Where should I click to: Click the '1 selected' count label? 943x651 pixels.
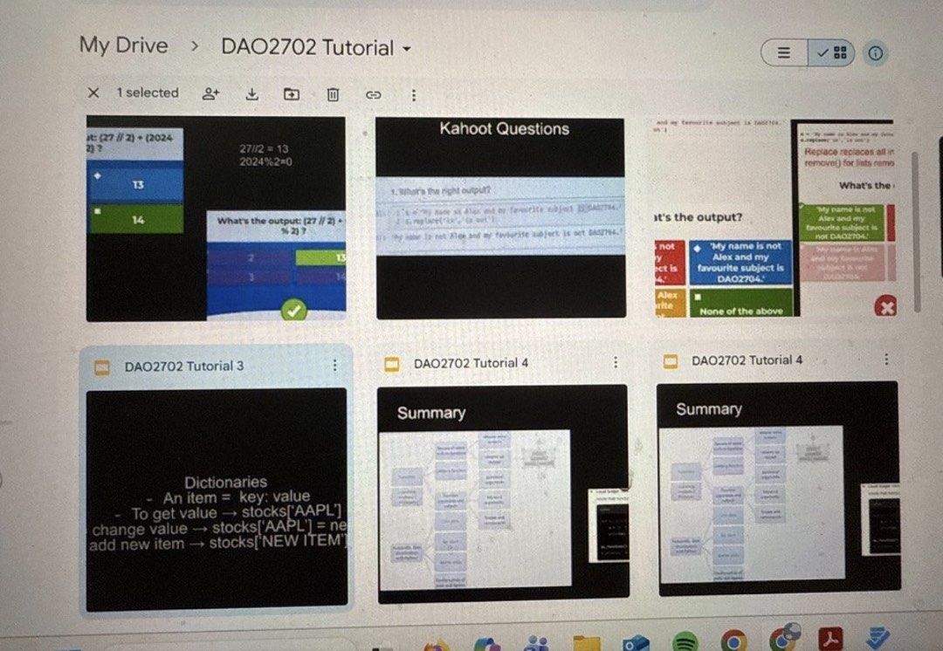(x=148, y=93)
